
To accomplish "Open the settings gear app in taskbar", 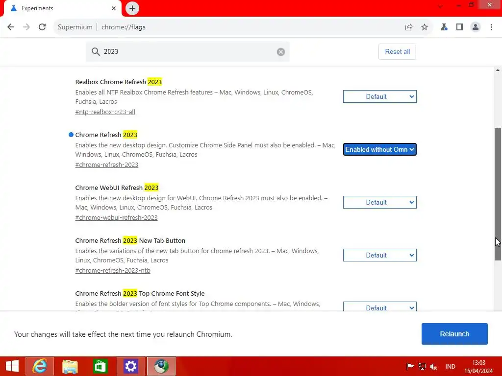I will [x=130, y=366].
